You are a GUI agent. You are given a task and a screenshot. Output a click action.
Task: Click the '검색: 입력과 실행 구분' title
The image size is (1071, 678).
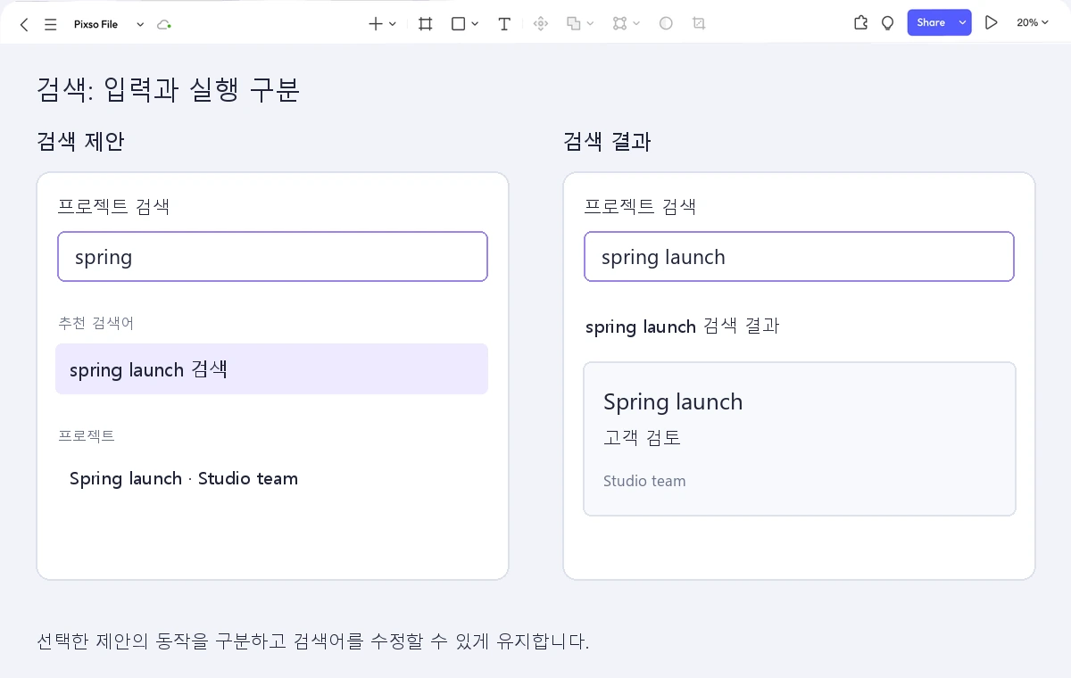click(168, 90)
